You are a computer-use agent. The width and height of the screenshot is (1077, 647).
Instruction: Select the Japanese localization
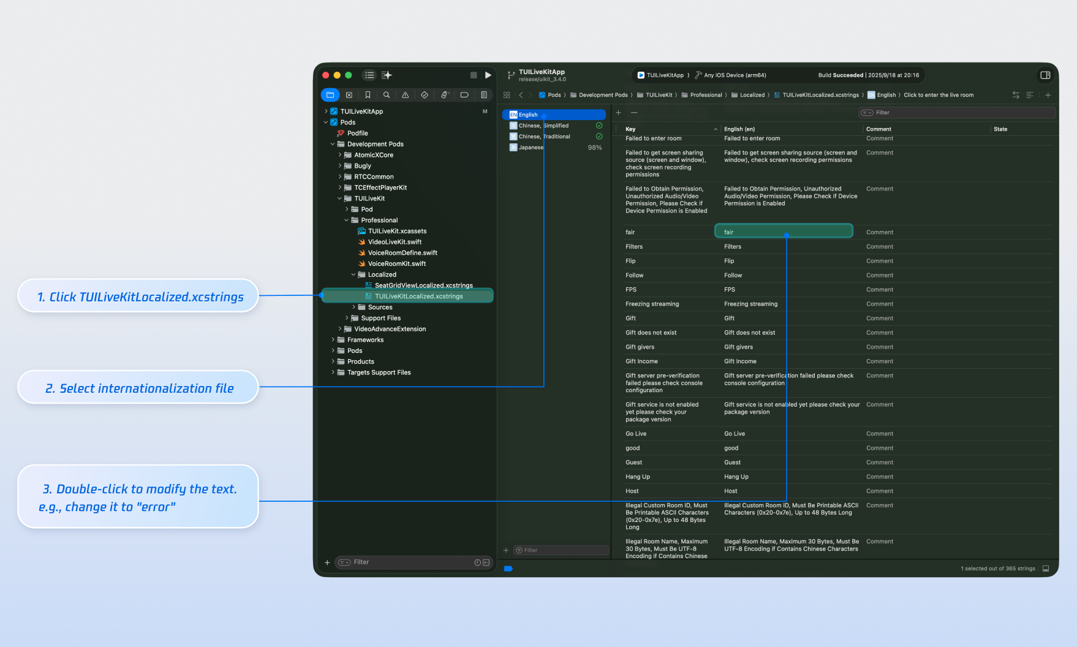click(x=531, y=148)
